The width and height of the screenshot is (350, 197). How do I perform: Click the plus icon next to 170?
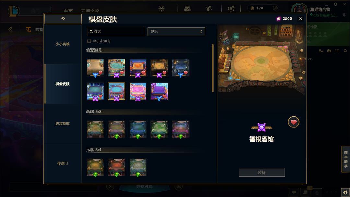(275, 8)
